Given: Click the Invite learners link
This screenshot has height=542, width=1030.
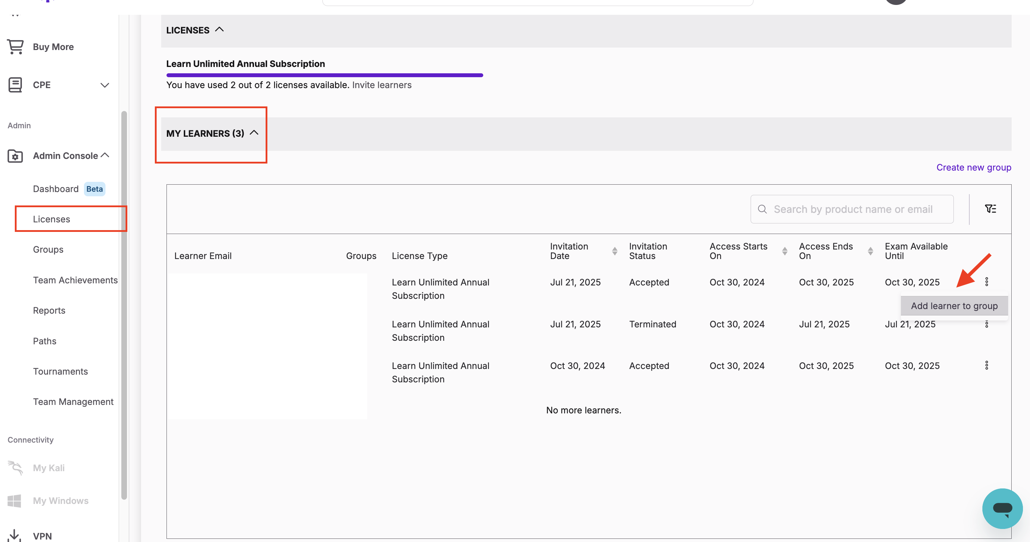Looking at the screenshot, I should coord(381,85).
